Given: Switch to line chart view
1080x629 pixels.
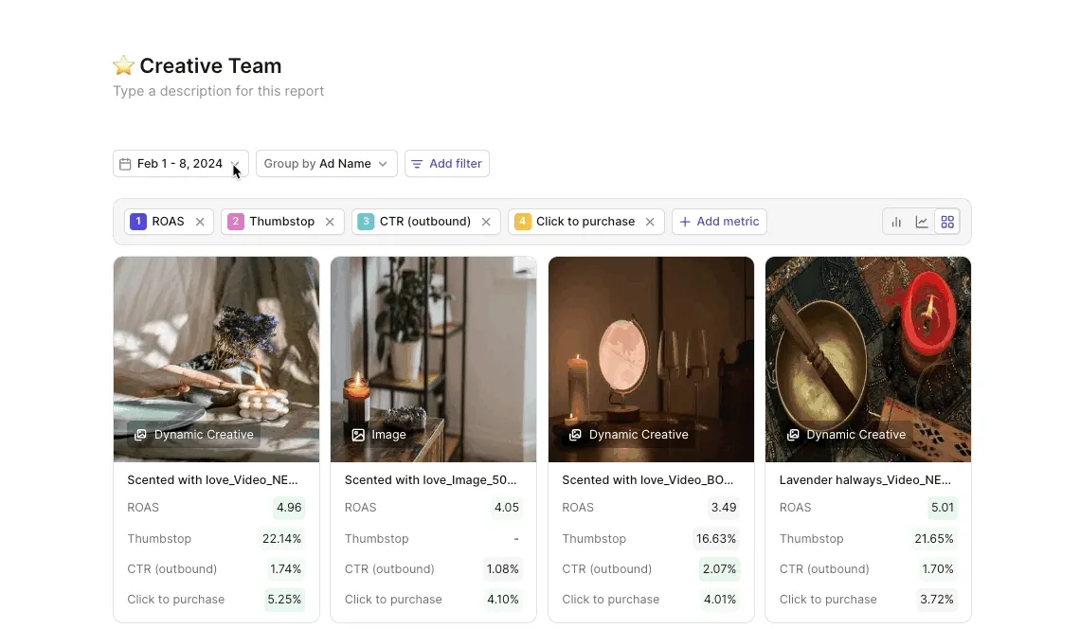Looking at the screenshot, I should pyautogui.click(x=922, y=222).
